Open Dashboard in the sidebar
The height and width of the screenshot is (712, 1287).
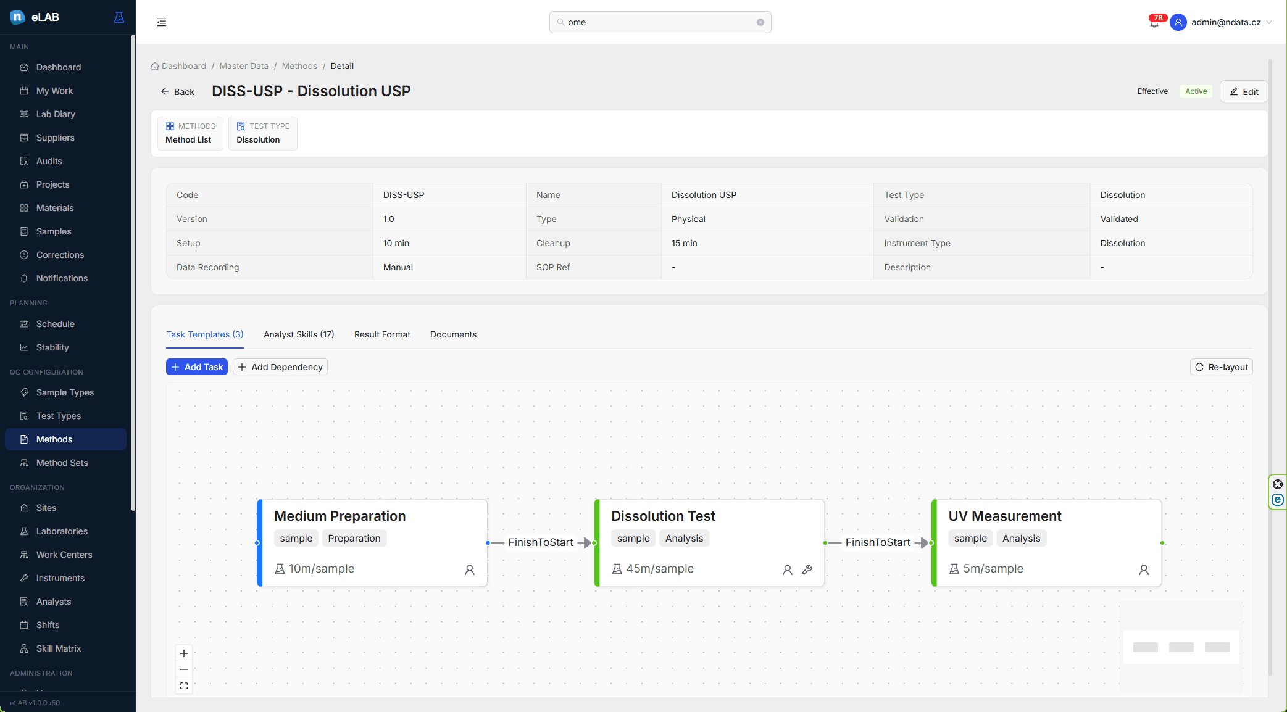(x=65, y=67)
